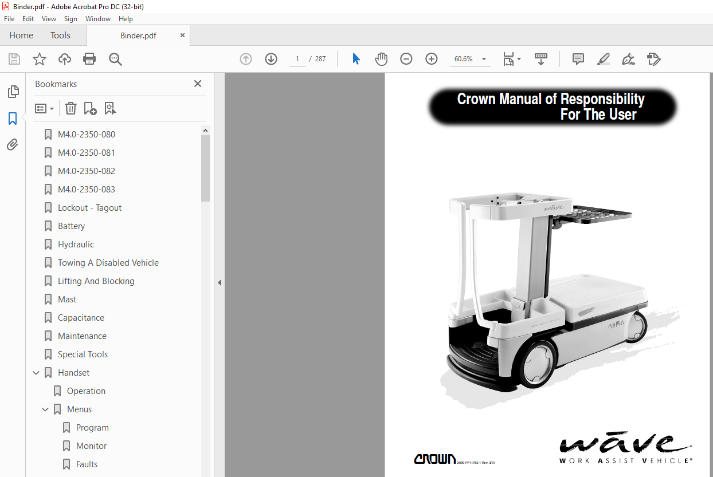The height and width of the screenshot is (477, 713).
Task: Toggle the Bookmarks navigation panel icon
Action: pyautogui.click(x=13, y=119)
